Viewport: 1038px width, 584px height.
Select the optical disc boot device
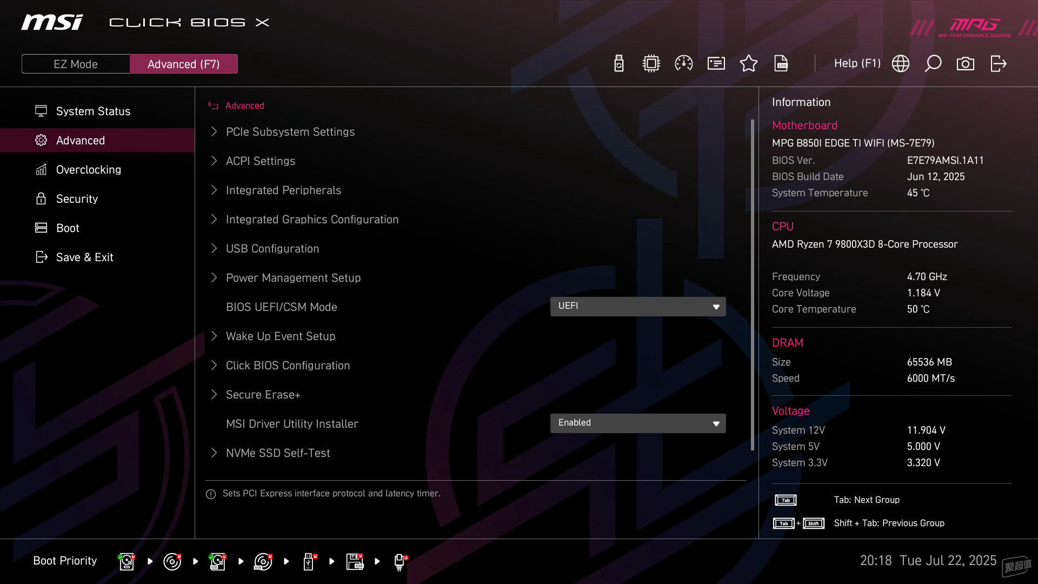pos(172,561)
